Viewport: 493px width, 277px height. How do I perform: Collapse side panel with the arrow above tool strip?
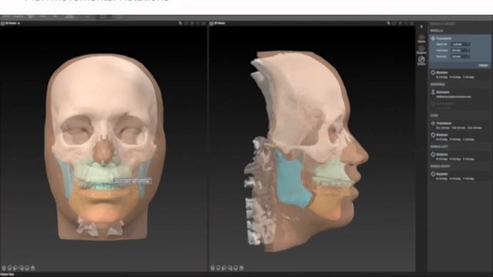pos(421,27)
